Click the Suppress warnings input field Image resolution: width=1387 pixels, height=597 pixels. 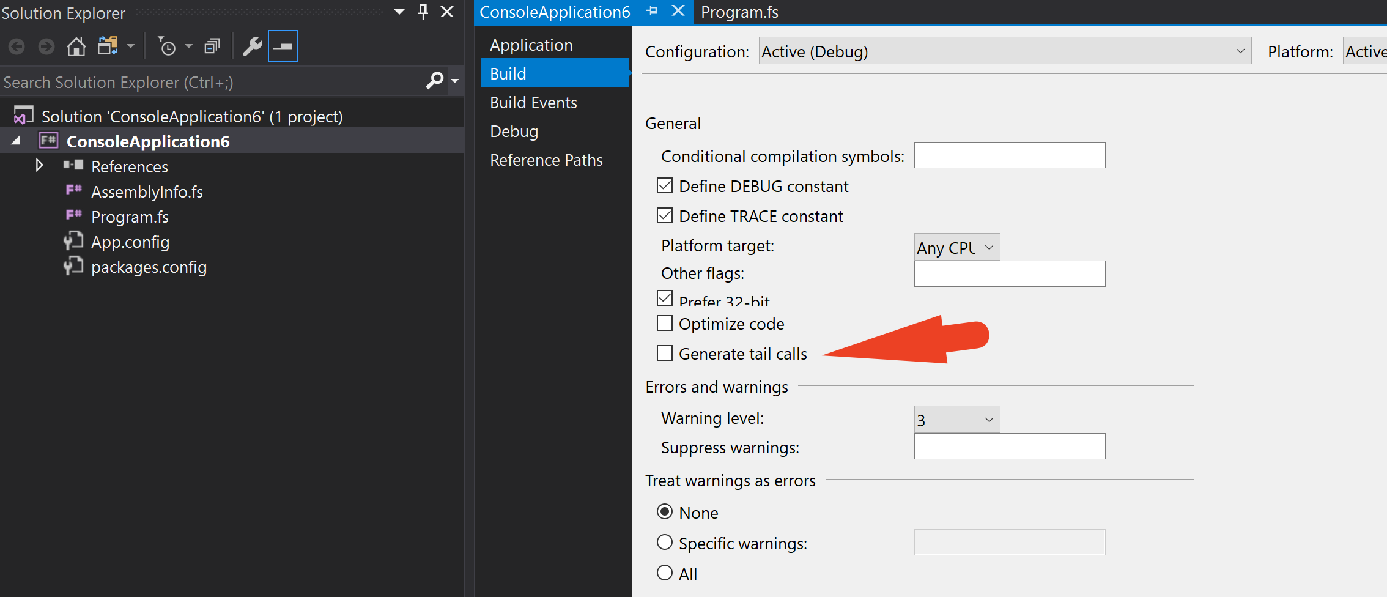(1009, 447)
